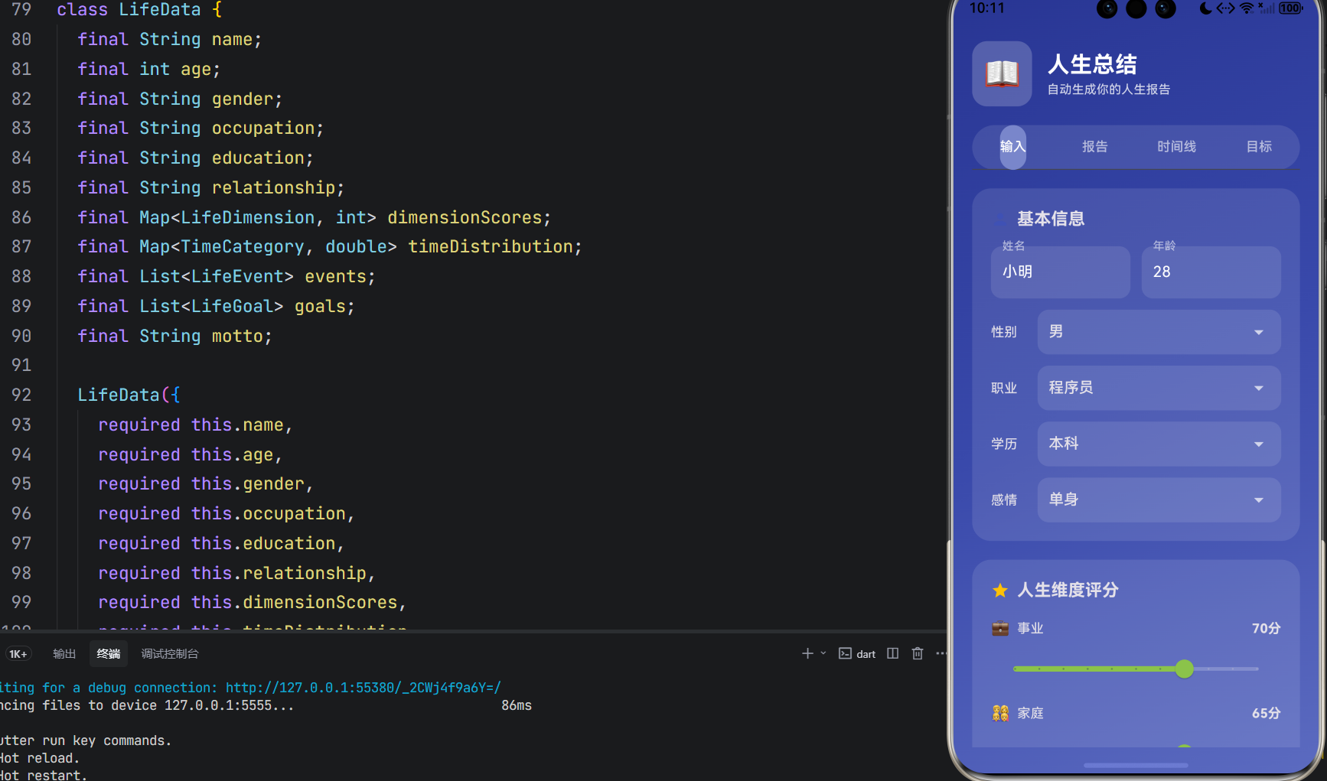Click 'dimensionScores' on line 86
The image size is (1327, 781).
tap(465, 217)
